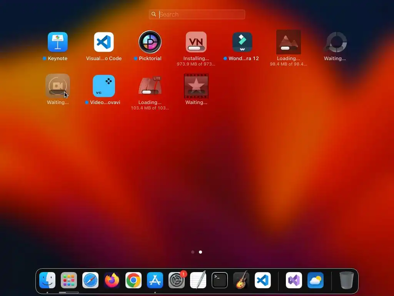Screen dimensions: 394x296
Task: Select the second Launchpad page dot
Action: (x=200, y=252)
